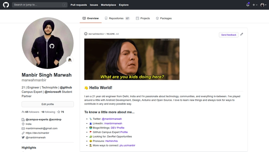
Task: Open the 65 followers link
Action: tap(30, 112)
